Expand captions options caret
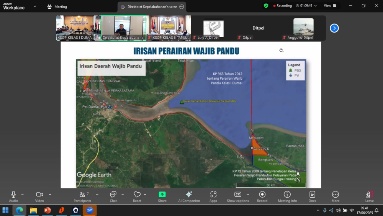The width and height of the screenshot is (383, 216). [x=247, y=195]
